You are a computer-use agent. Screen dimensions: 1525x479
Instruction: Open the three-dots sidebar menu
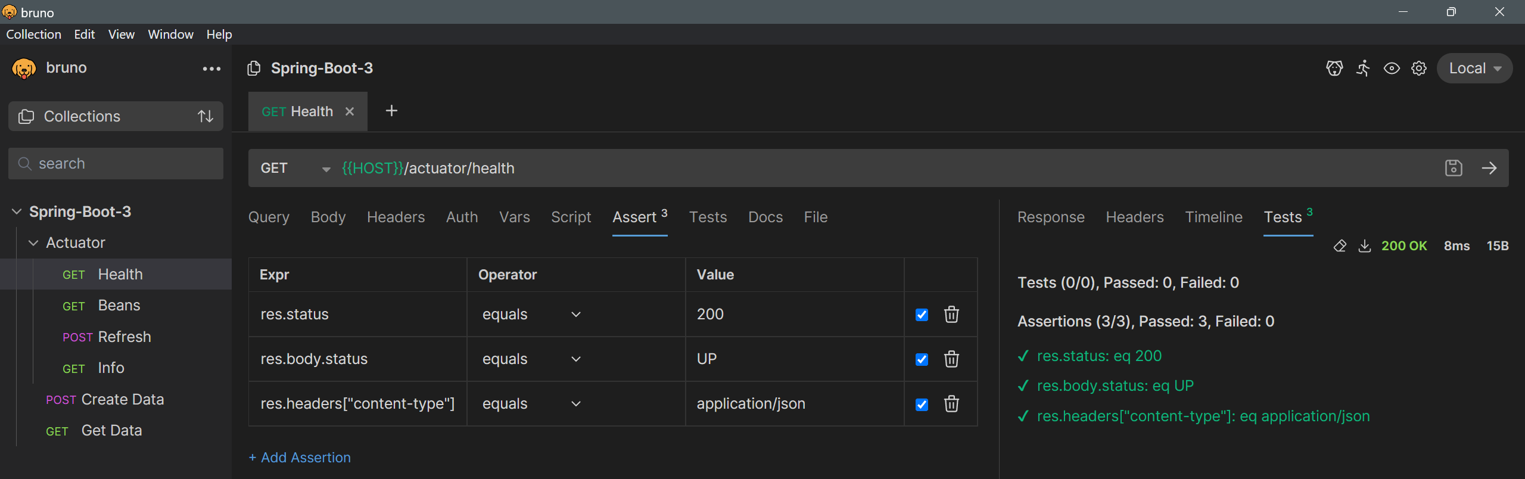pos(211,69)
